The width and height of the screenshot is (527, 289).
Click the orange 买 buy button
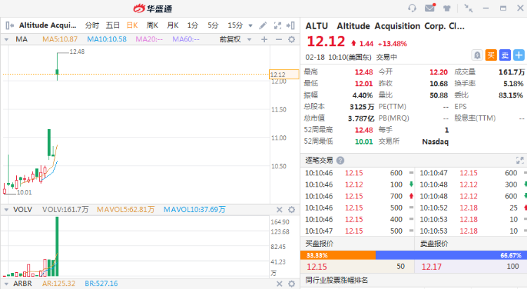[490, 55]
